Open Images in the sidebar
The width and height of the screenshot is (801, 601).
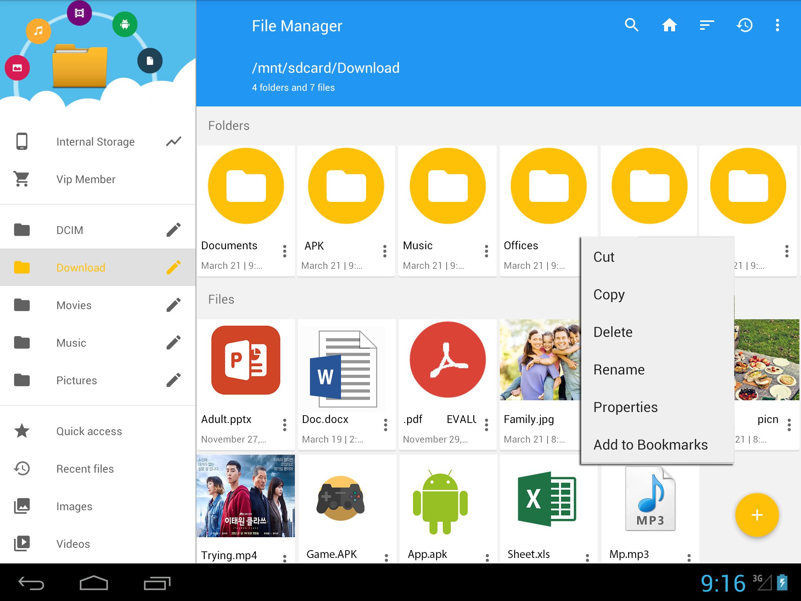coord(98,506)
